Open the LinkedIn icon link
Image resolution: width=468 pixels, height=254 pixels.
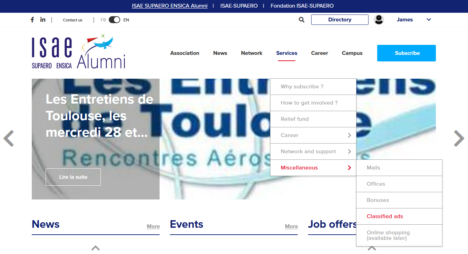pos(43,19)
